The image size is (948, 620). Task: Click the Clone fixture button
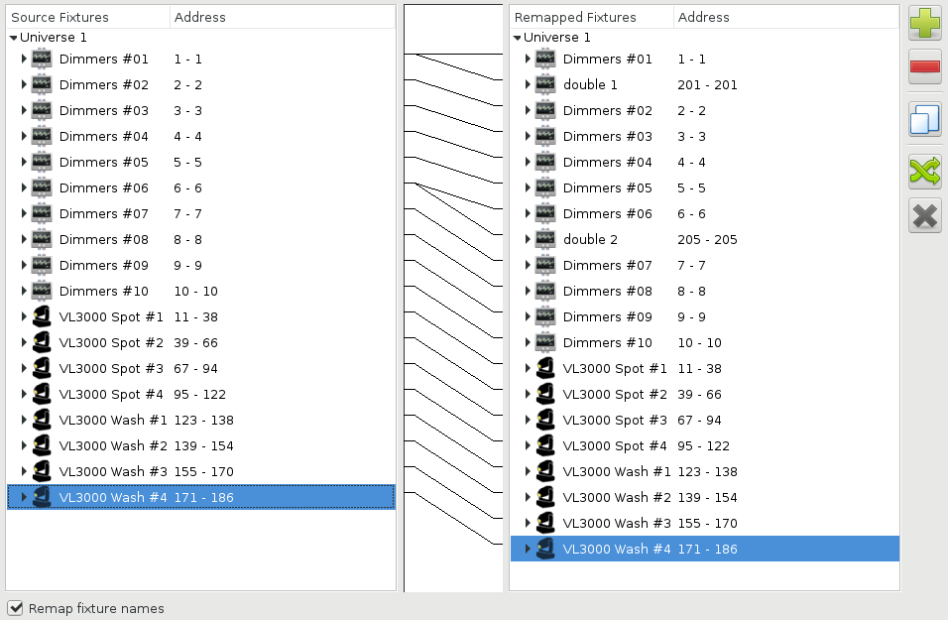click(924, 119)
